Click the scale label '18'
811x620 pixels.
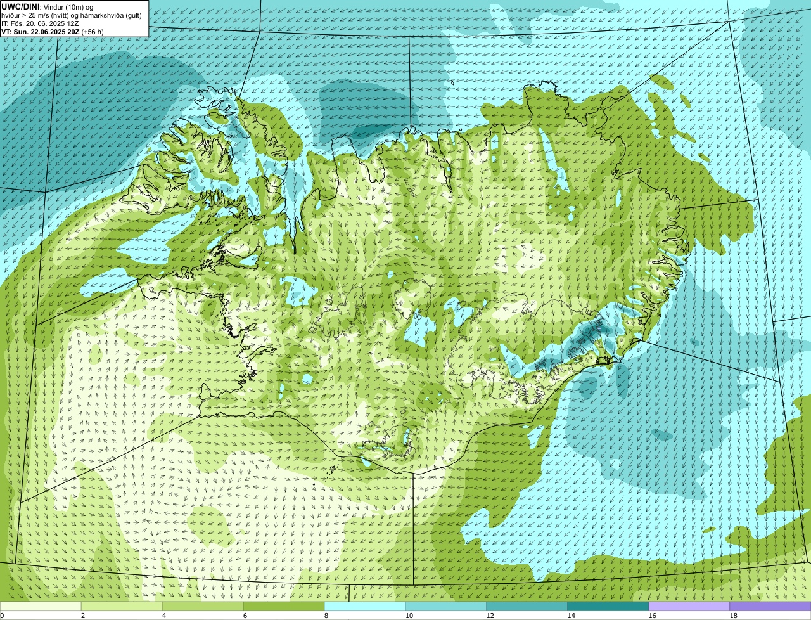(734, 616)
